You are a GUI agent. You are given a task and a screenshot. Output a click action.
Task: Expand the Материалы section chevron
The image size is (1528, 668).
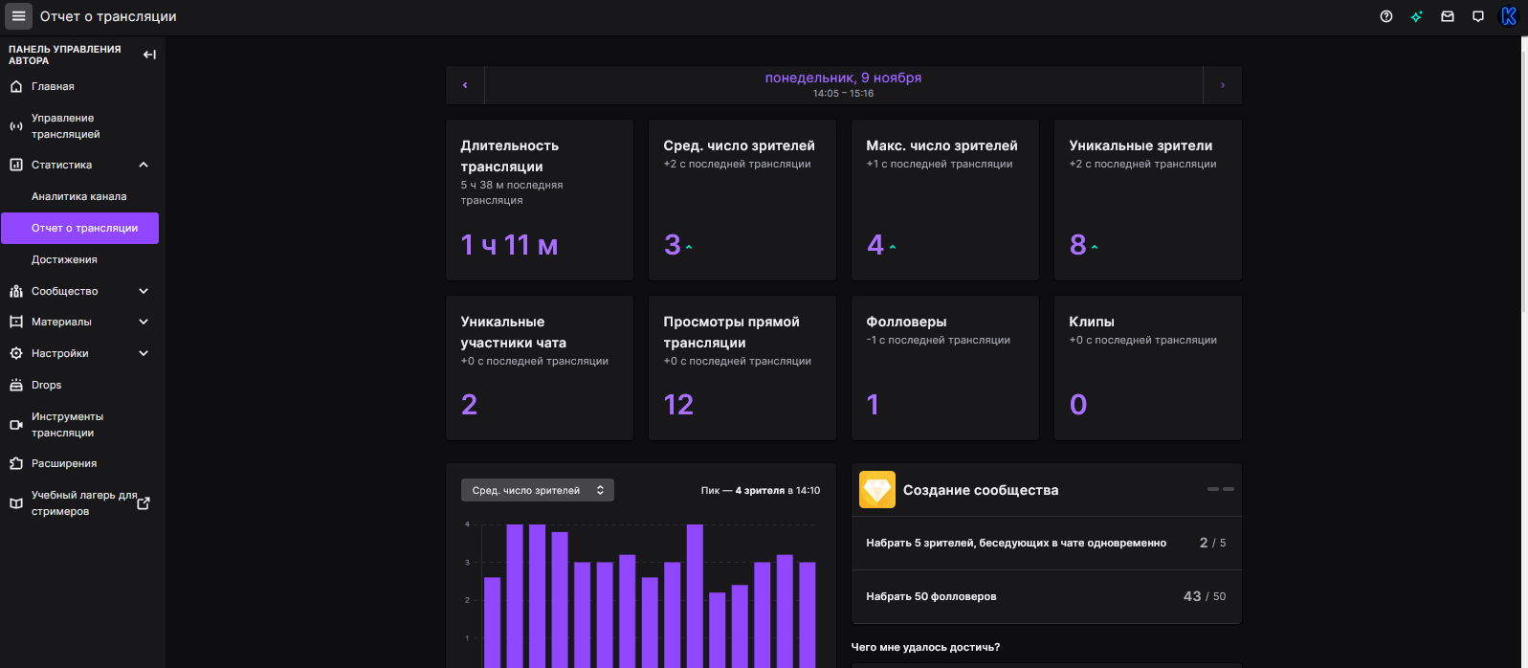(x=144, y=322)
